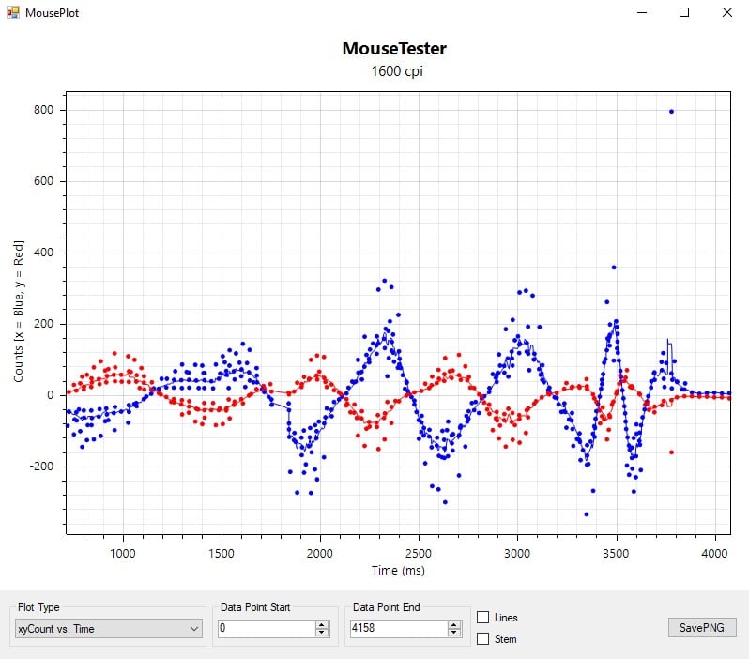Screen dimensions: 749x659
Task: Click the MousePlot window title text
Action: [53, 13]
